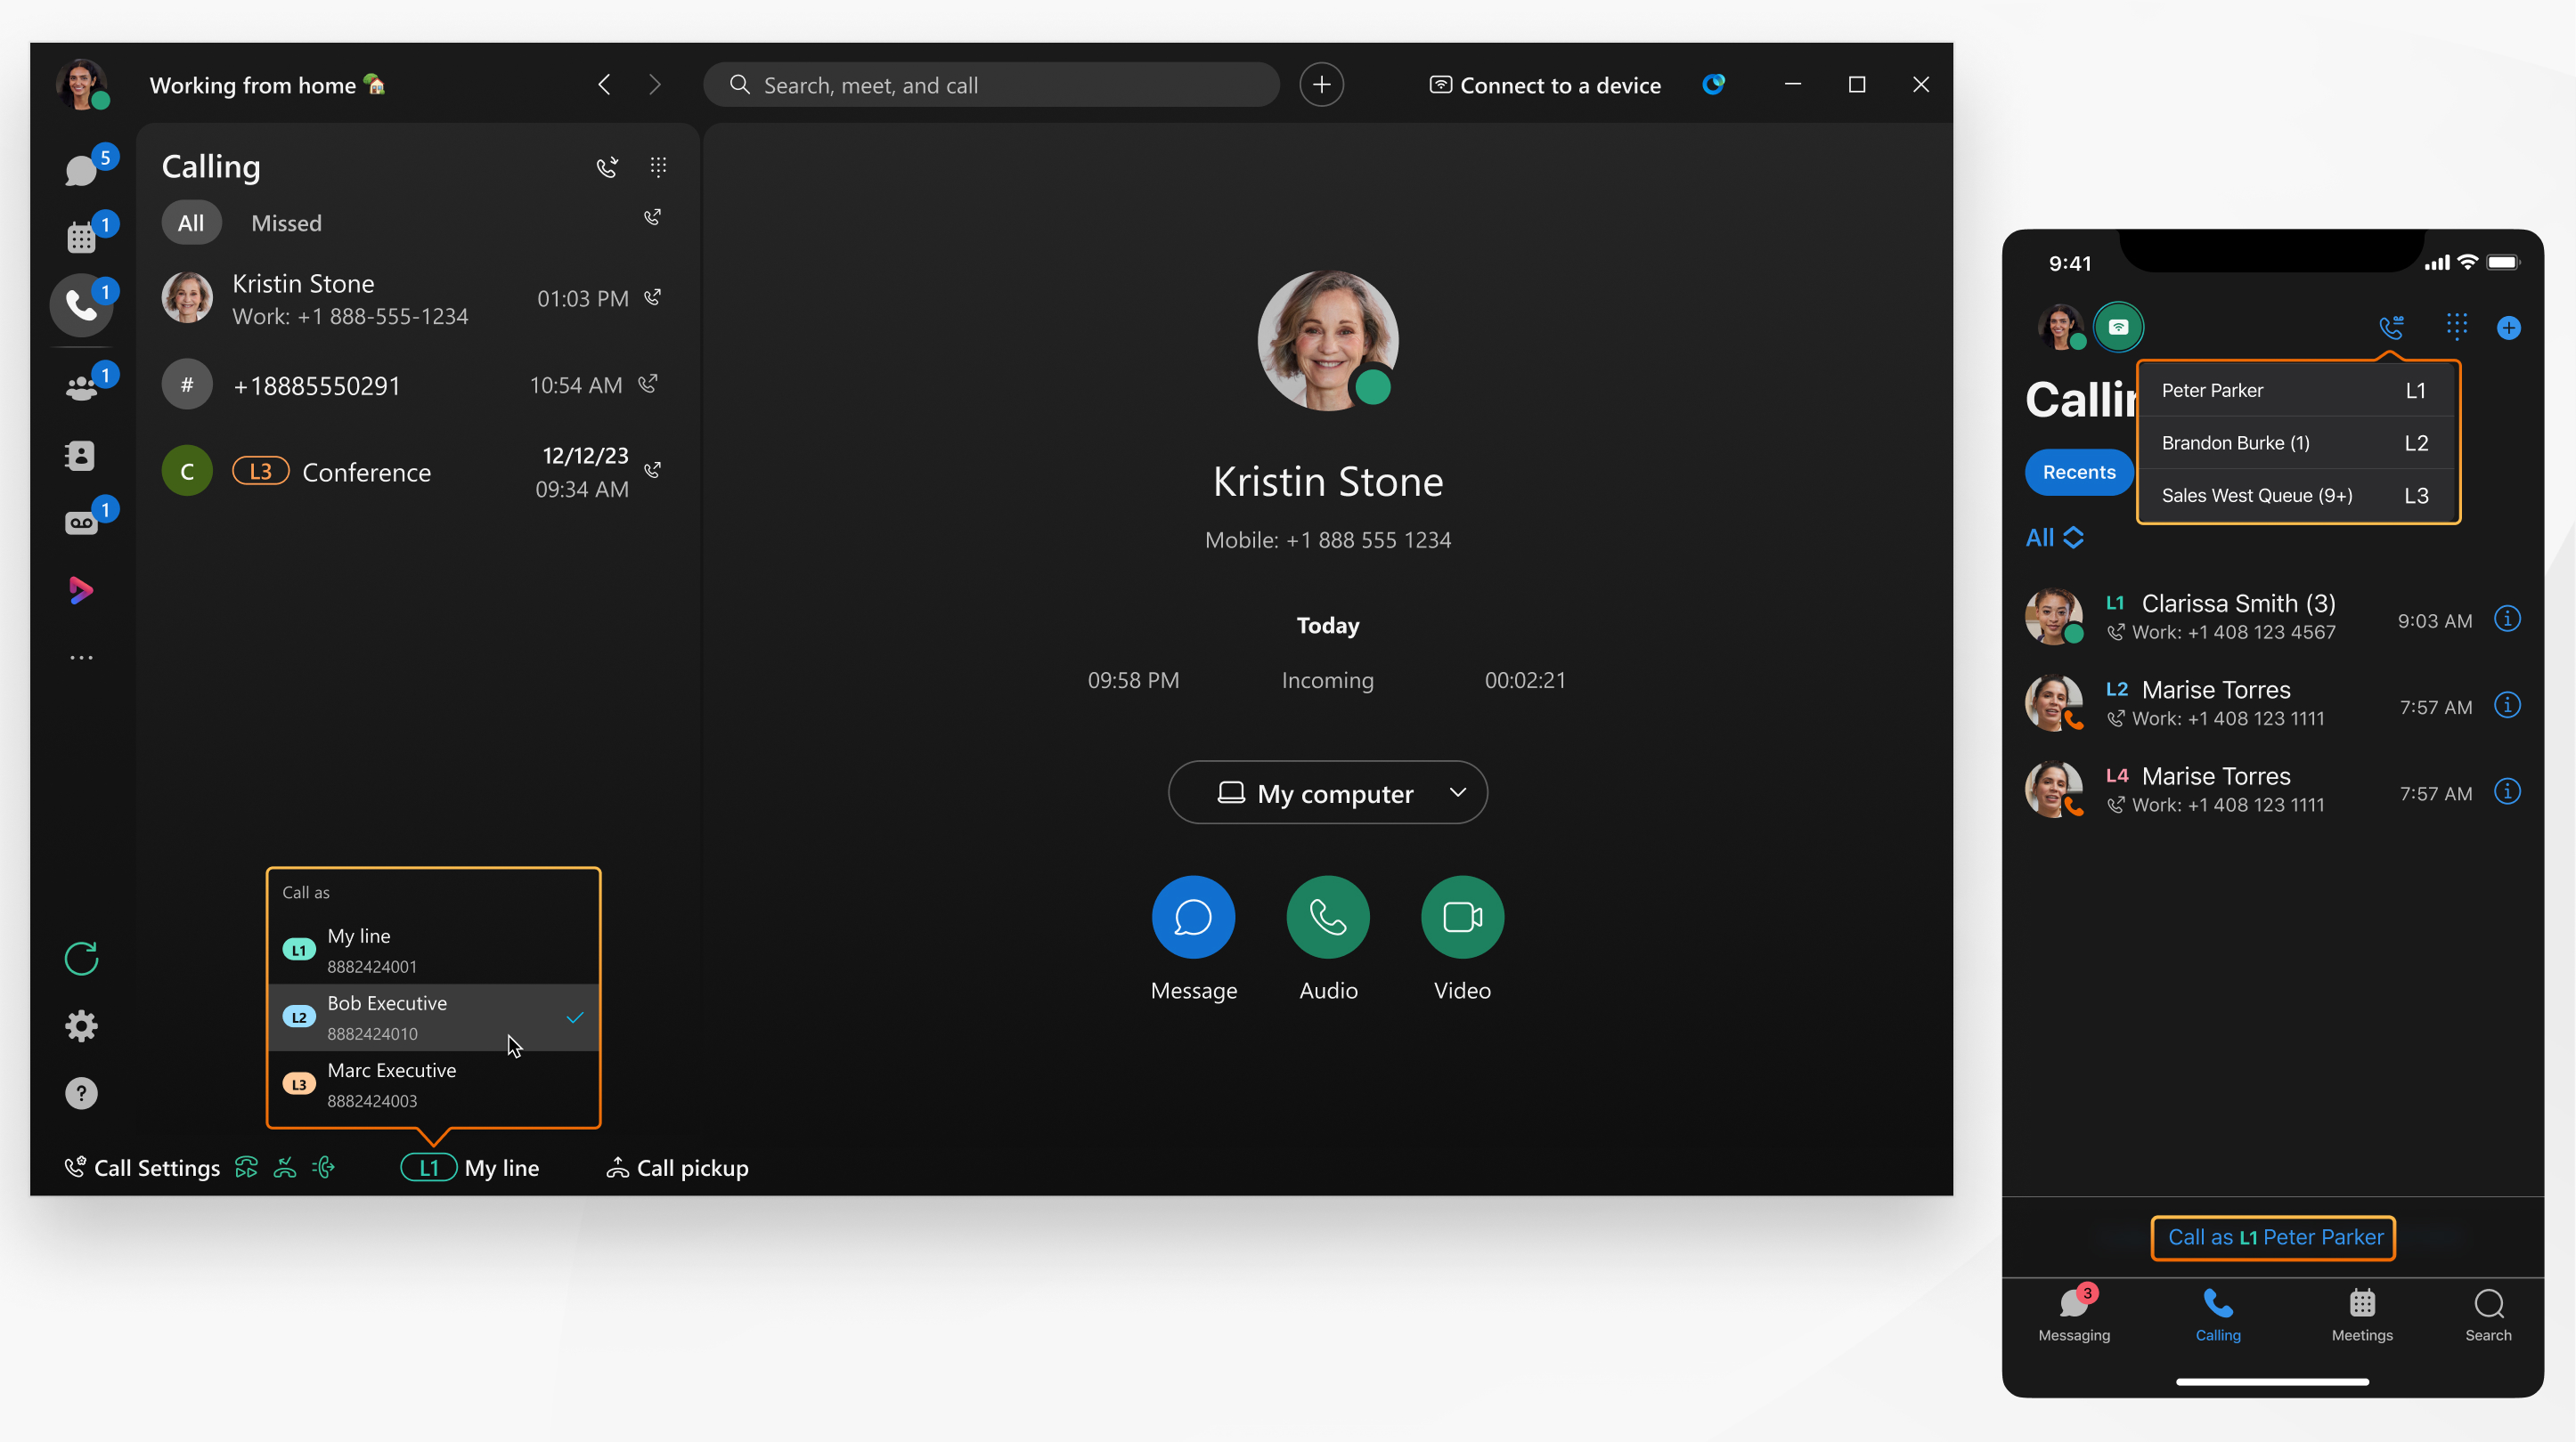Open the Search tab in the mobile bottom bar
The height and width of the screenshot is (1442, 2576).
2488,1314
